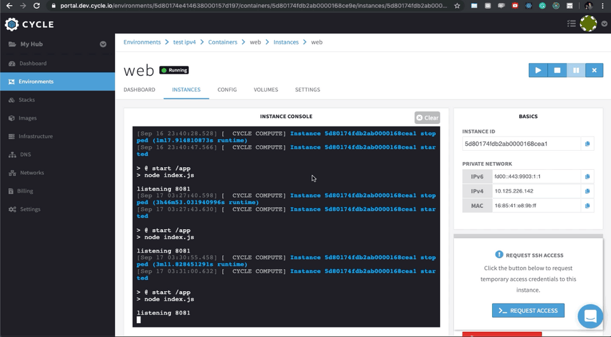Click the X delete button next to pause
611x337 pixels.
click(x=594, y=71)
